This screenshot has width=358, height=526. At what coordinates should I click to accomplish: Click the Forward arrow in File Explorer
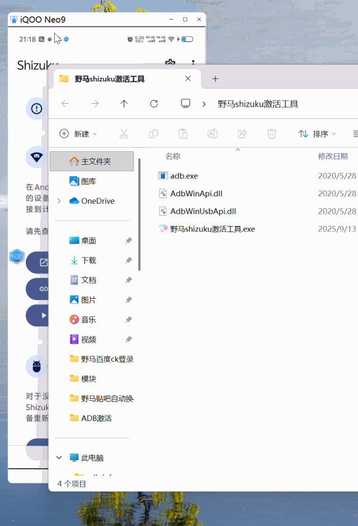[x=95, y=104]
